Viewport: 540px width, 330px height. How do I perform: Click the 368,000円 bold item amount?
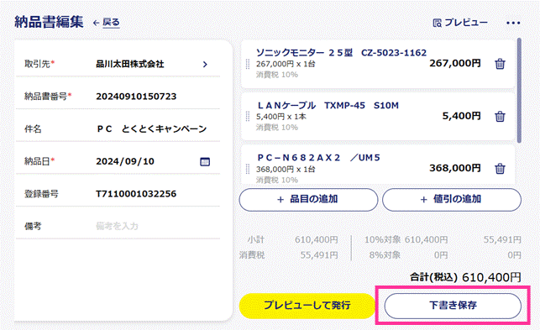[x=454, y=168]
